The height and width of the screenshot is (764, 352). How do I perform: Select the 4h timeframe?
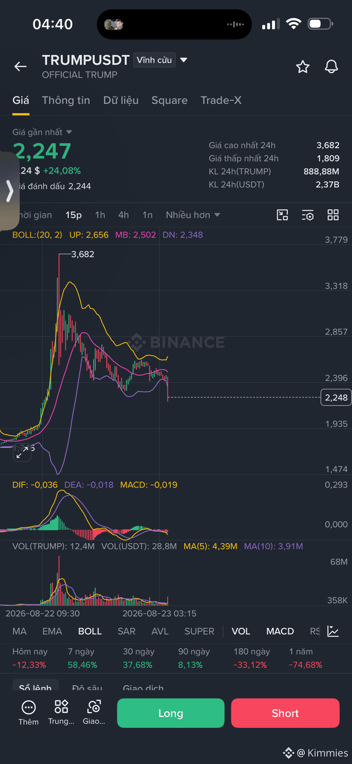[123, 215]
